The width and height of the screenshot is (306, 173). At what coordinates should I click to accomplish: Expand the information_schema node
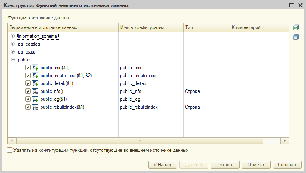[x=12, y=36]
